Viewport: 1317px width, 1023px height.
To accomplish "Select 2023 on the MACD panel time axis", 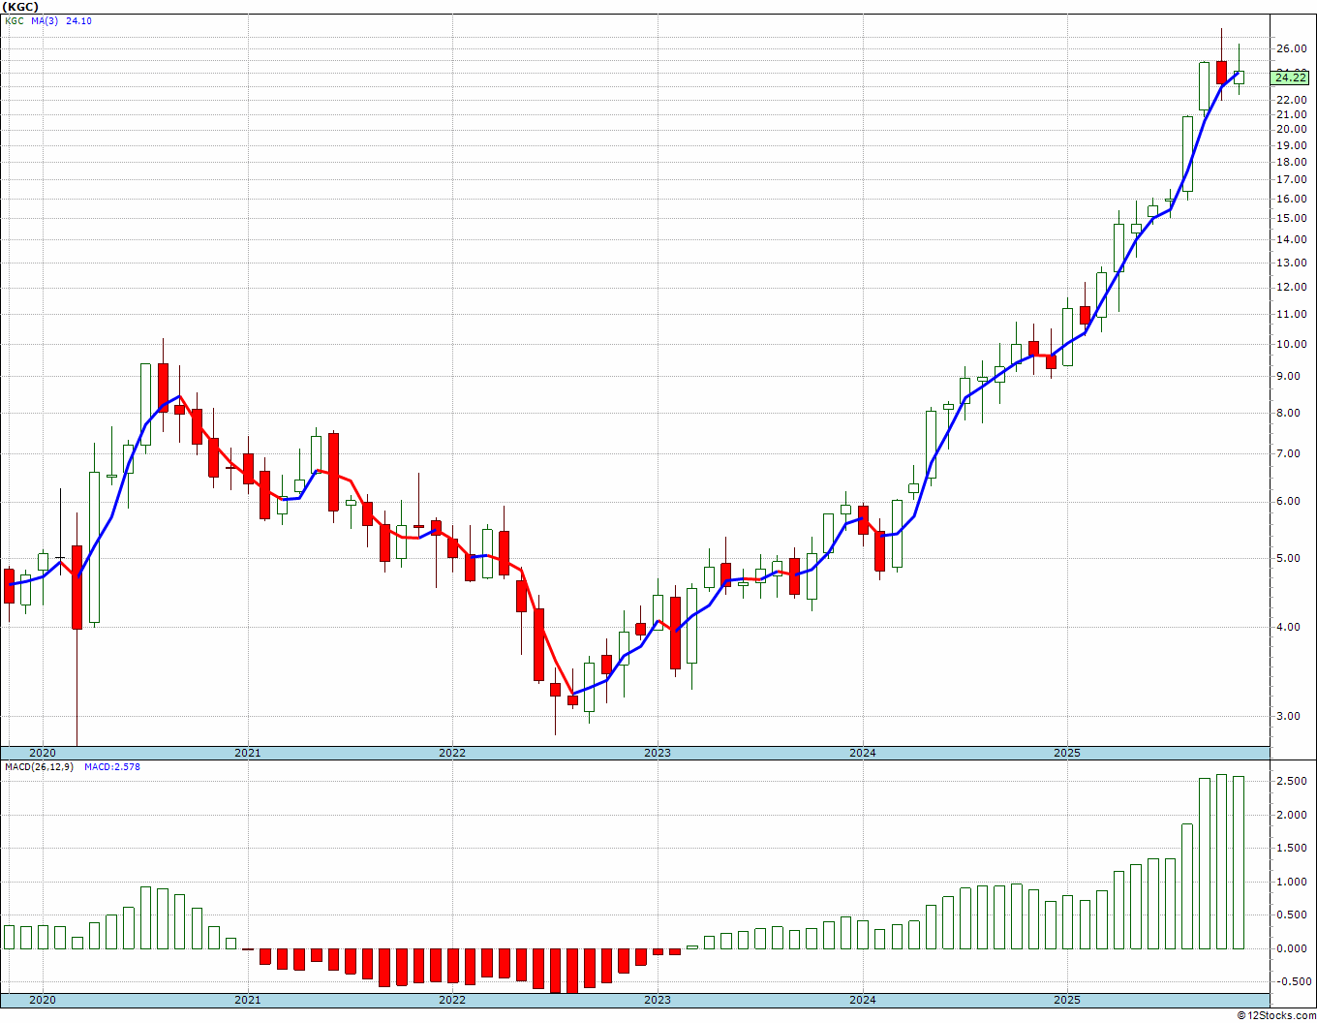I will coord(658,1000).
